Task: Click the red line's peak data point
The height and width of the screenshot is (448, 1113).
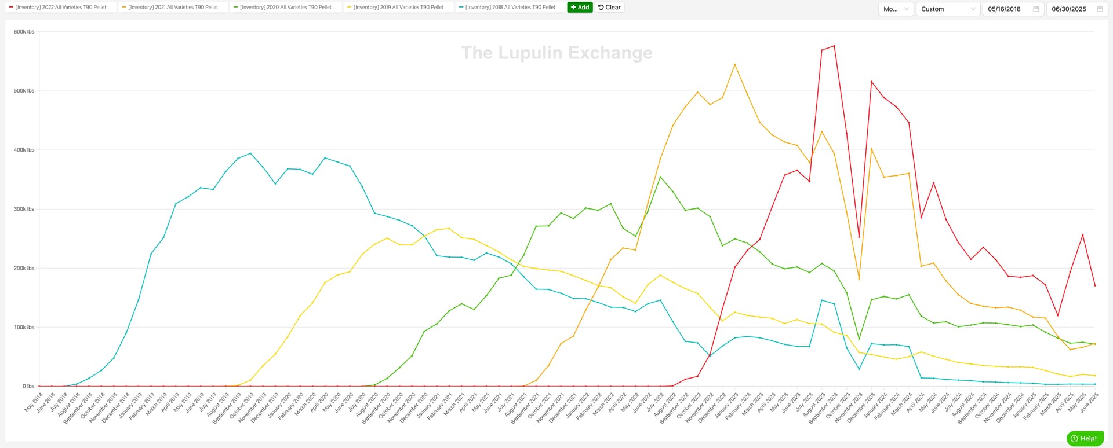Action: [x=834, y=46]
